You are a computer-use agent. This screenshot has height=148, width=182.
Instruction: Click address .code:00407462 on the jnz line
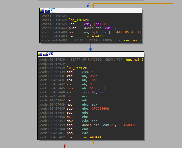click(x=52, y=137)
